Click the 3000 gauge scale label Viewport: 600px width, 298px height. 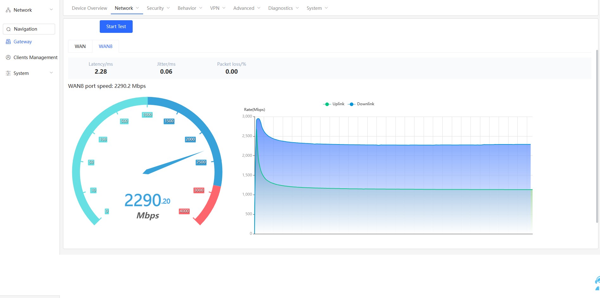(x=199, y=190)
